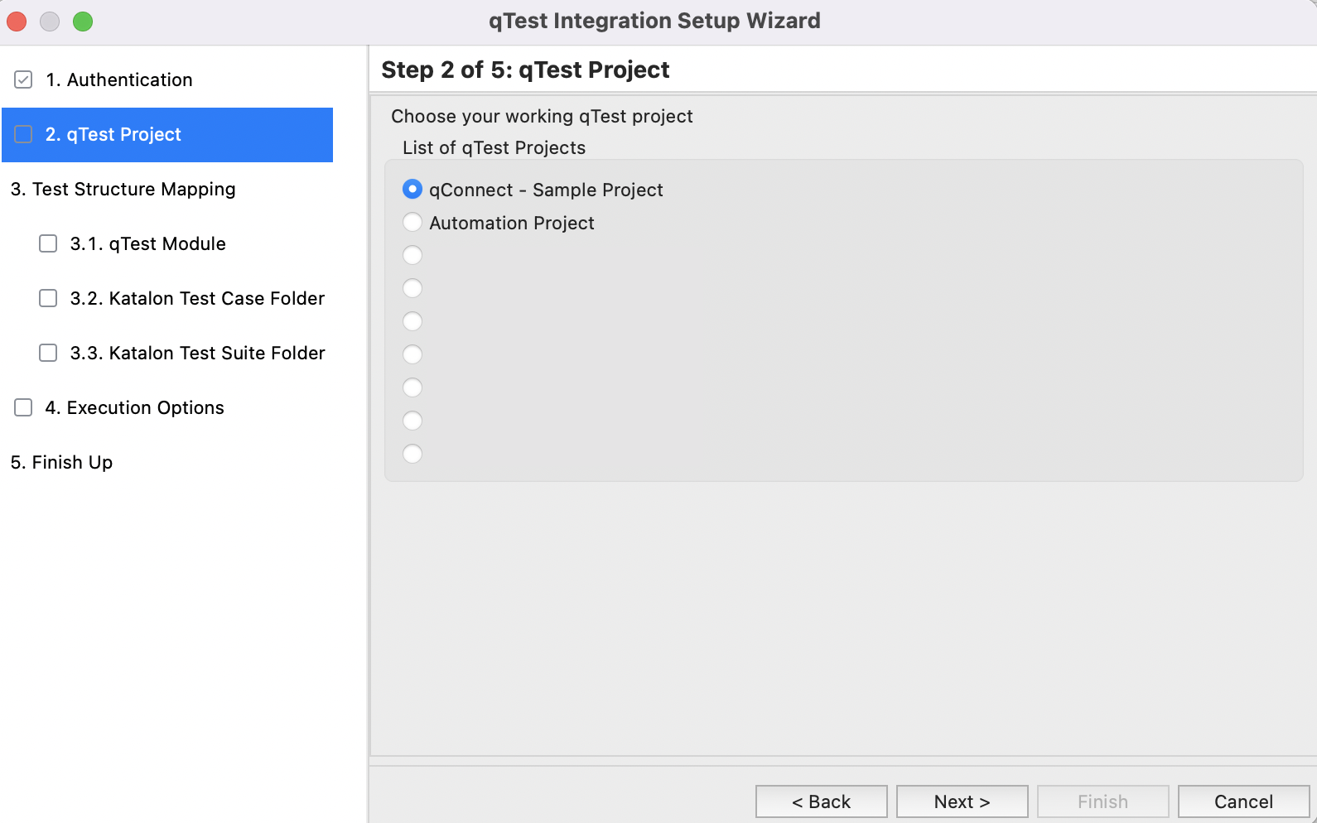Select the last empty radio in project list
The width and height of the screenshot is (1317, 823).
point(412,454)
